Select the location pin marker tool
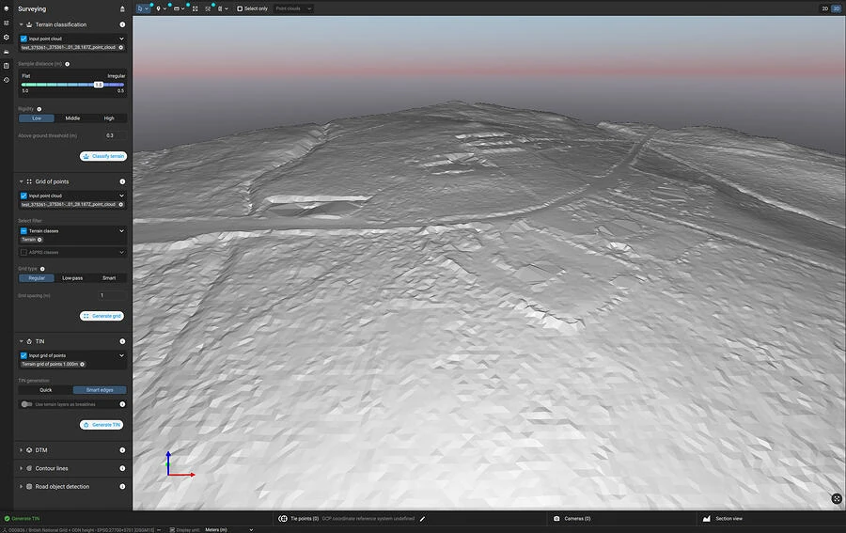Image resolution: width=846 pixels, height=533 pixels. (158, 8)
